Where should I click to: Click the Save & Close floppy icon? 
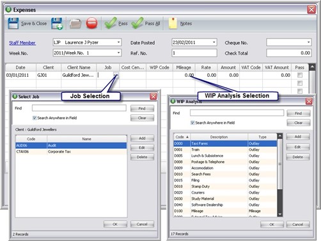click(x=13, y=23)
